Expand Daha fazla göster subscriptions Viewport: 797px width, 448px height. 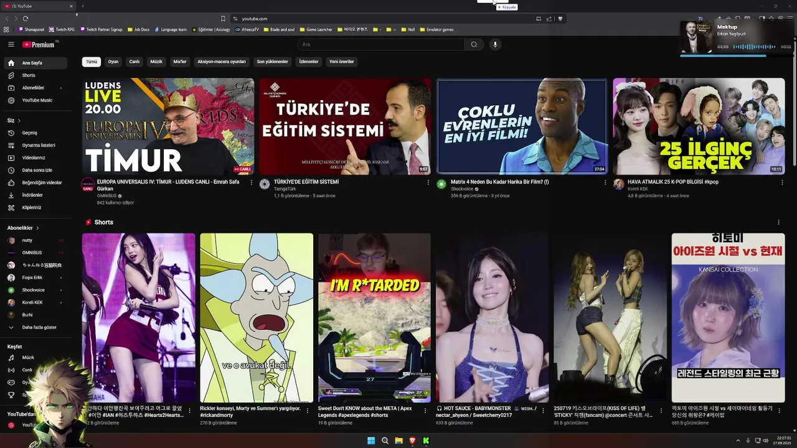click(35, 327)
